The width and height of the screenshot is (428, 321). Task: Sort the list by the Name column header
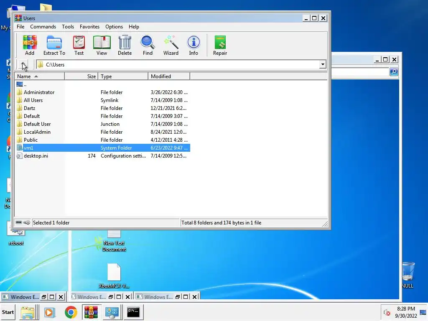pyautogui.click(x=40, y=76)
